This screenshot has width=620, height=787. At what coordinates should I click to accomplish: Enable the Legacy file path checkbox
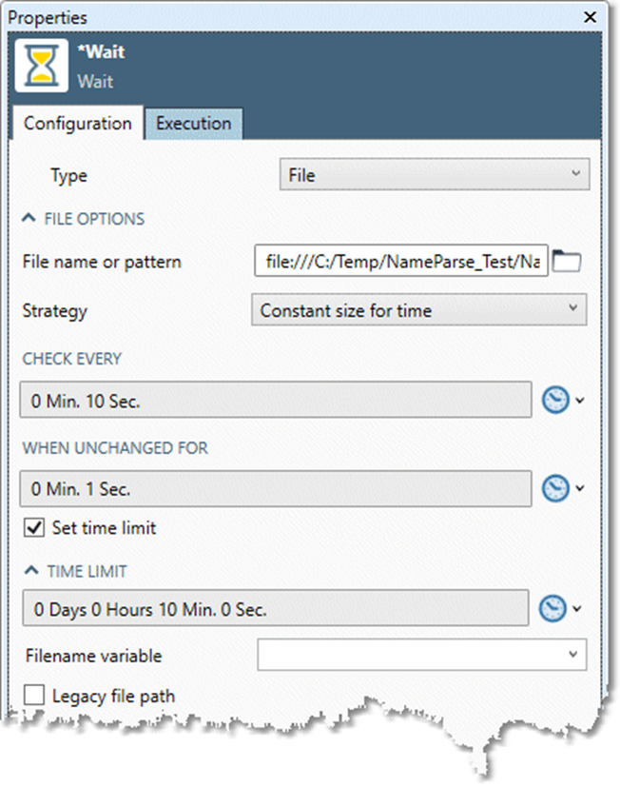click(34, 696)
